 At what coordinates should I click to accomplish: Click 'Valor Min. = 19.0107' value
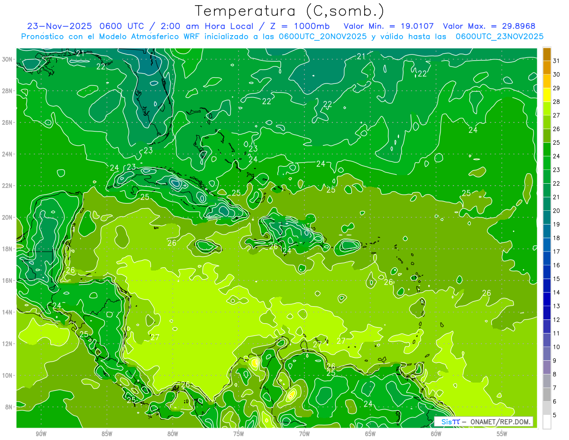coord(389,26)
